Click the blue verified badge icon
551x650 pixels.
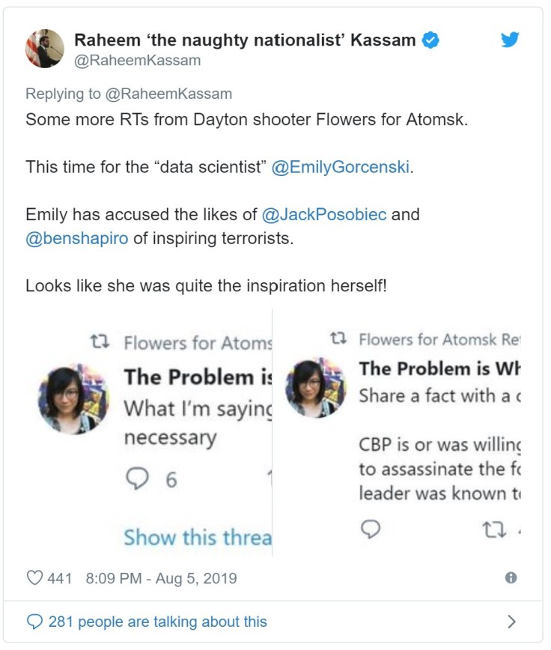[430, 40]
